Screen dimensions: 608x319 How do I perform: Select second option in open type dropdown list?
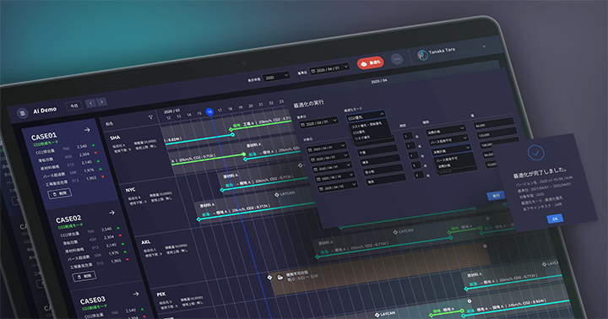444,166
